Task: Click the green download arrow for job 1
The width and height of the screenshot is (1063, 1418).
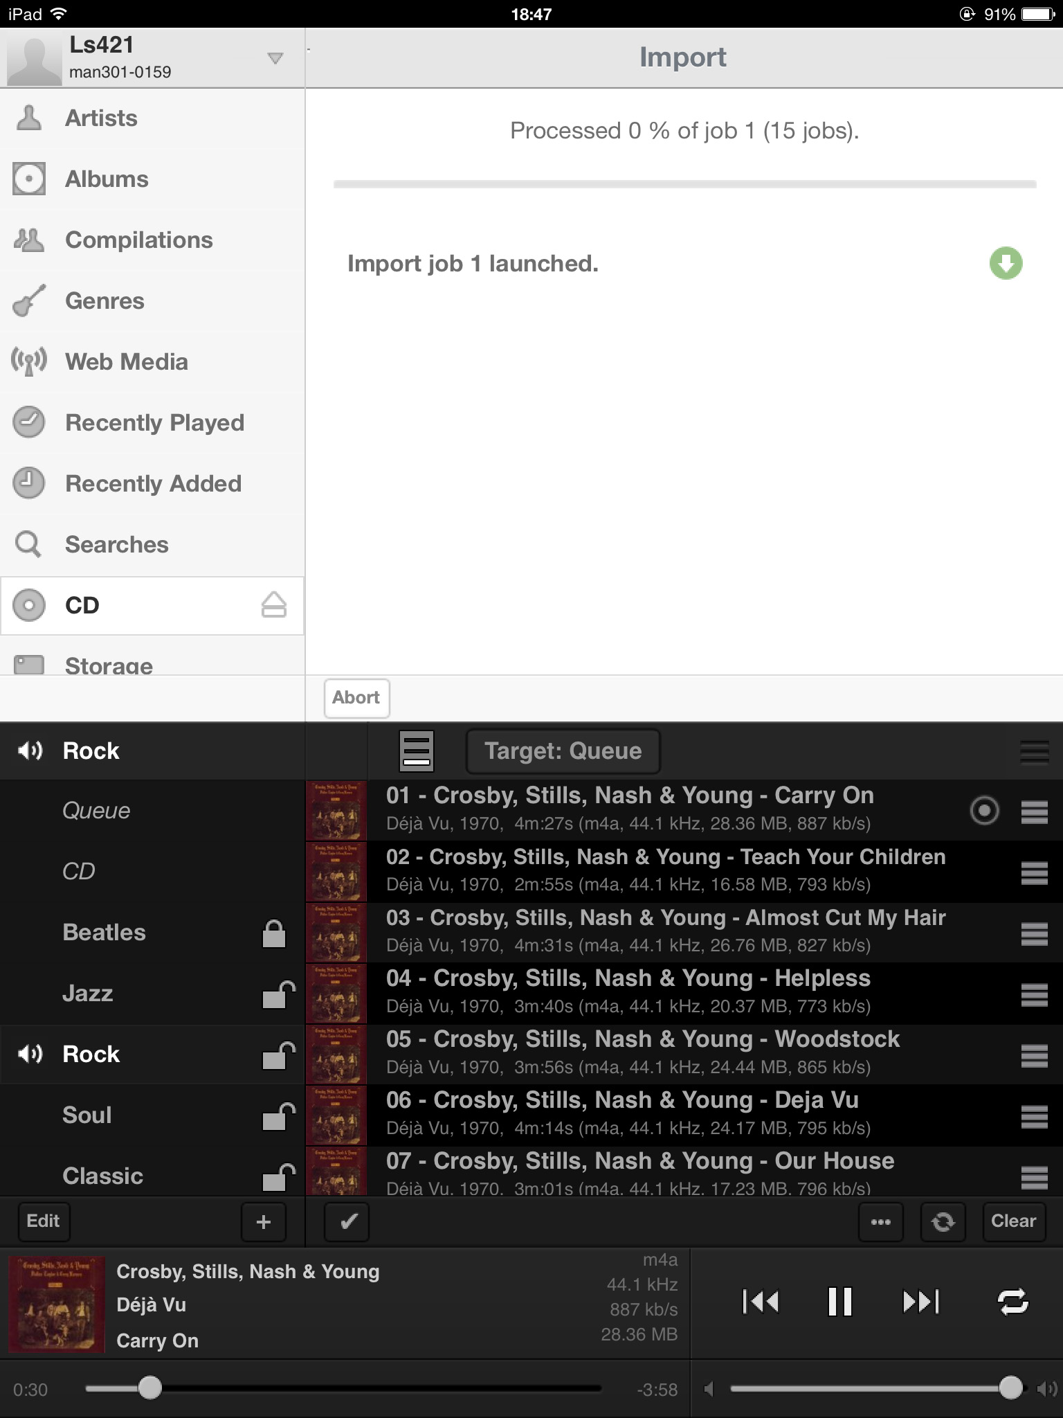Action: tap(1006, 263)
